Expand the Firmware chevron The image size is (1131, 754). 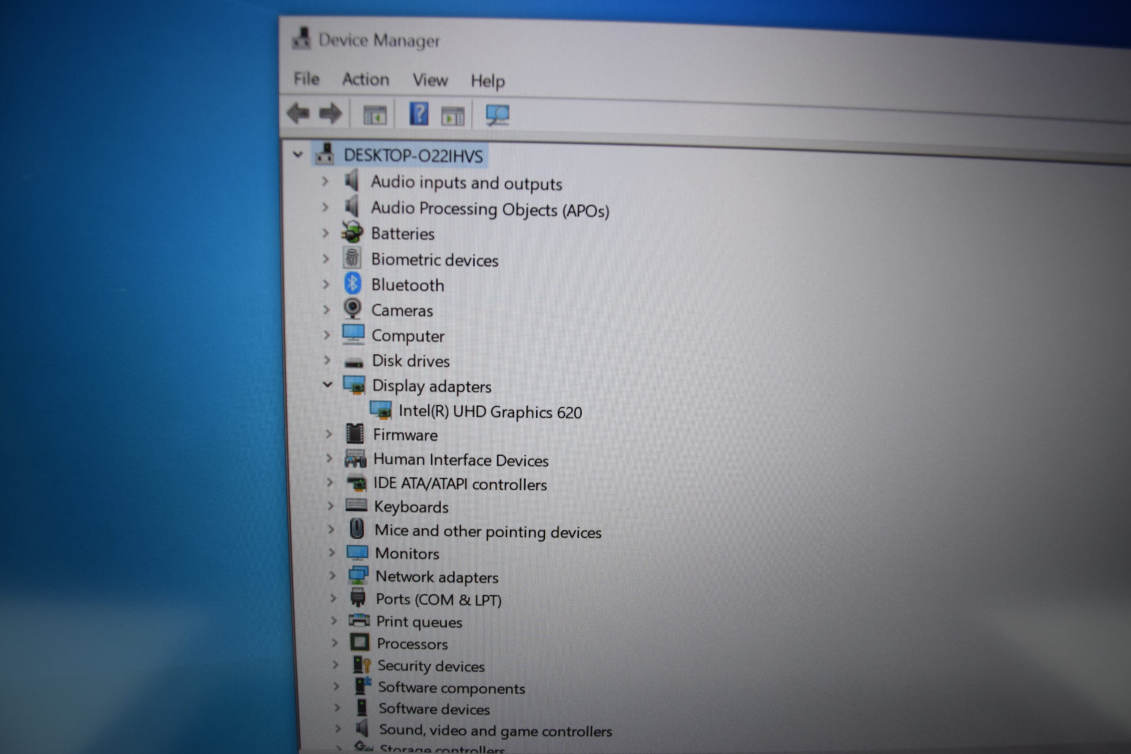tap(329, 434)
